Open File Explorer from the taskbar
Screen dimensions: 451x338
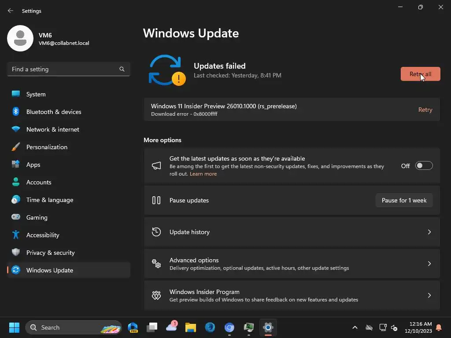190,327
